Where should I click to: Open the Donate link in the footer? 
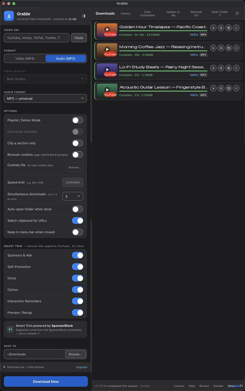pyautogui.click(x=218, y=386)
